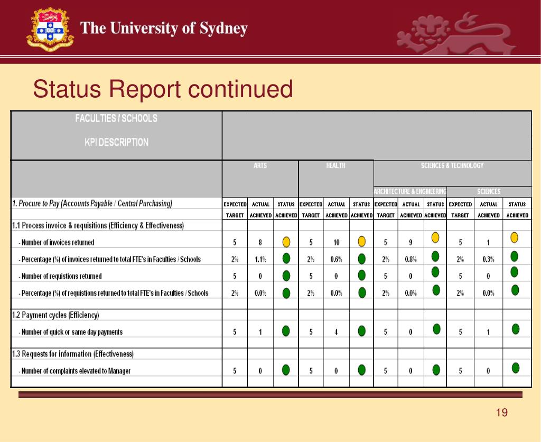Click '1.3 Requests for information (Effectiveness)' section row

[x=73, y=354]
